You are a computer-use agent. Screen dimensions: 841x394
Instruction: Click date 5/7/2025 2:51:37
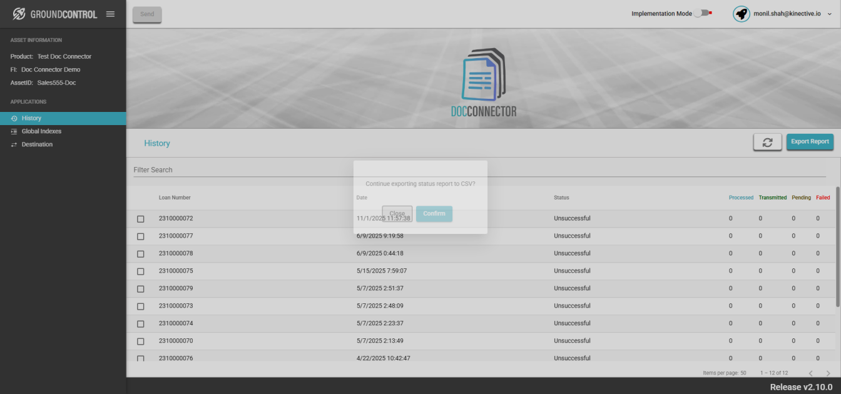pyautogui.click(x=380, y=289)
